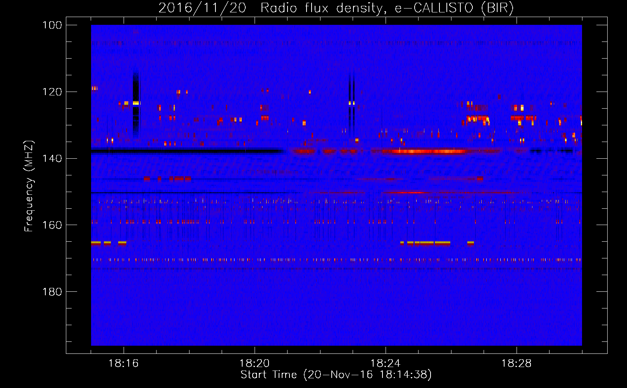This screenshot has height=388, width=627.
Task: Click the 'Frequency (MHZ)' axis label
Action: tap(29, 186)
